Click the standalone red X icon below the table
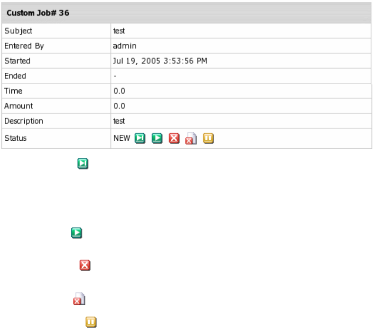The image size is (373, 330). point(85,265)
